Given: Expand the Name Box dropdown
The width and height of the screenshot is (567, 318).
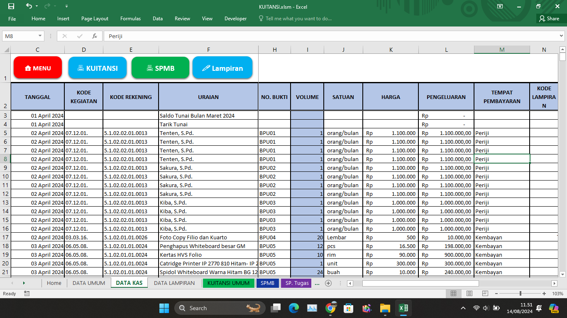Looking at the screenshot, I should click(x=40, y=36).
